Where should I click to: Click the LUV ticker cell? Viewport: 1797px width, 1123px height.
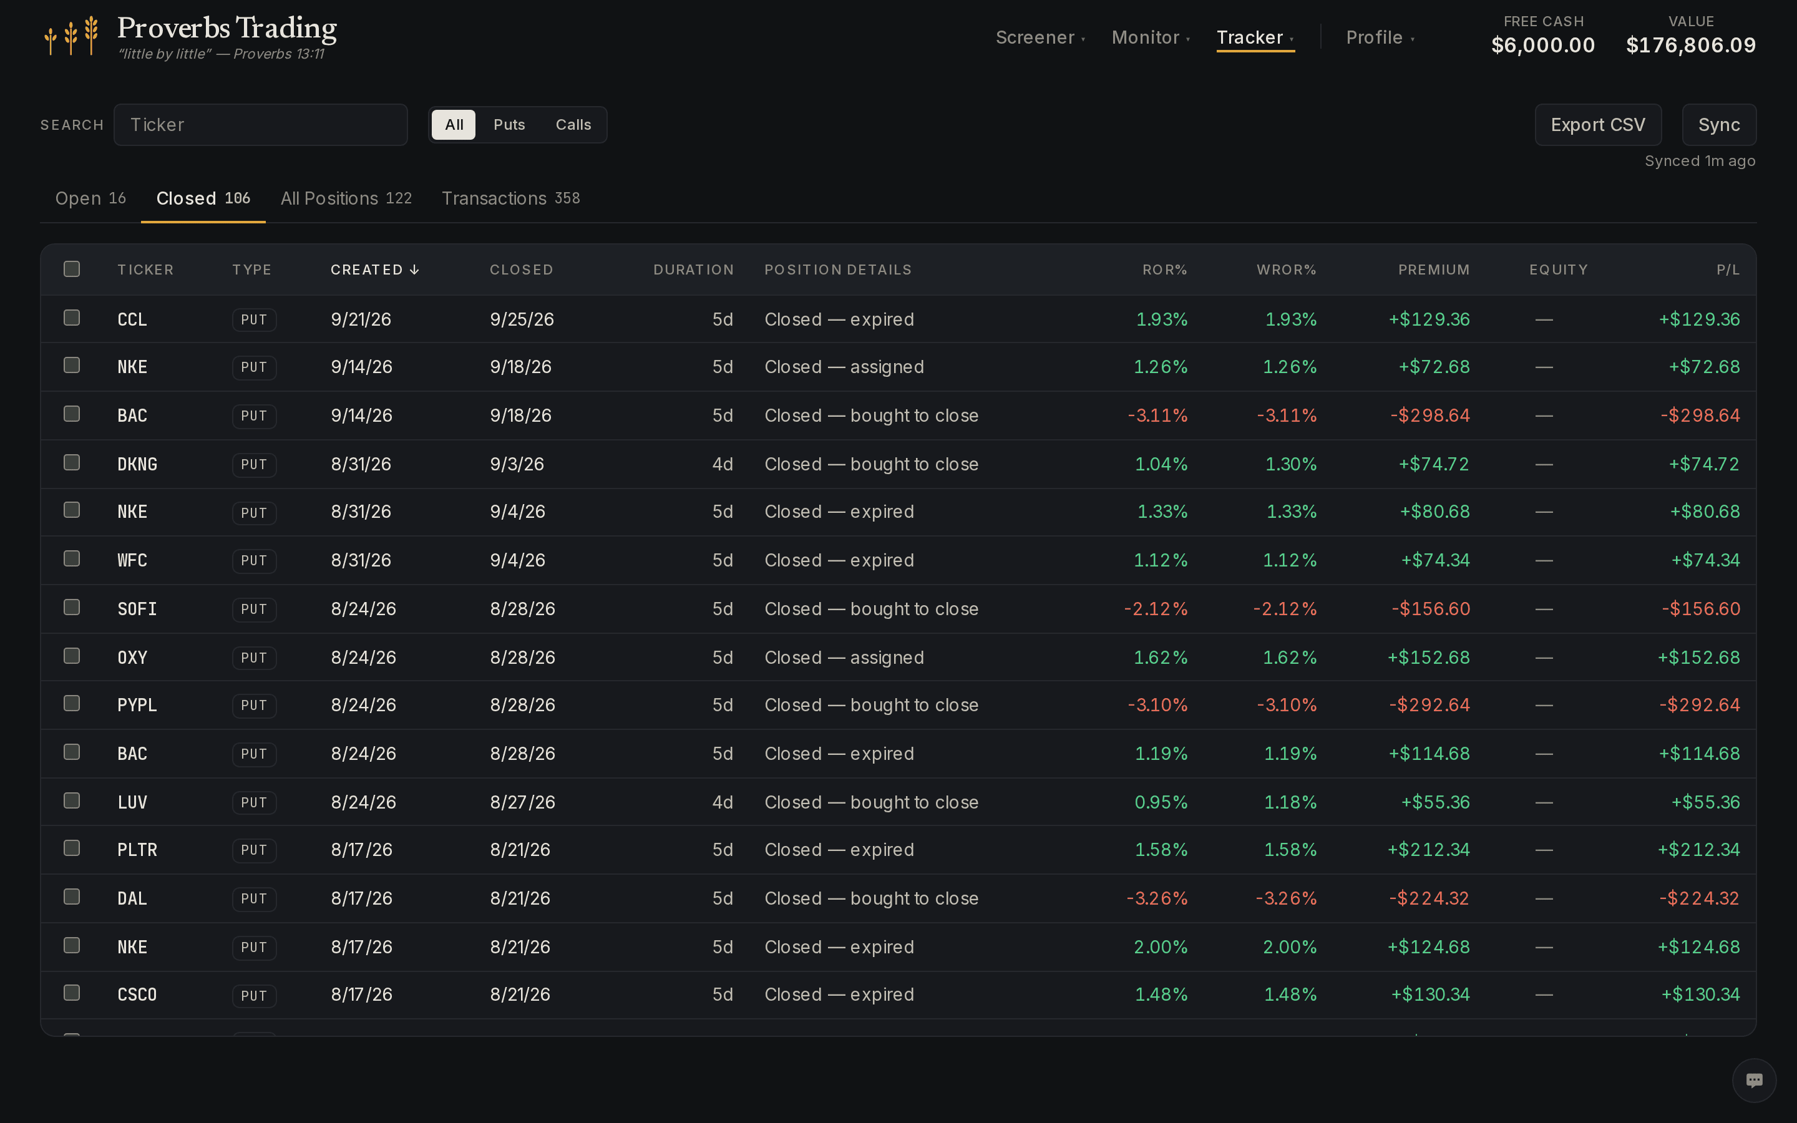(x=132, y=802)
